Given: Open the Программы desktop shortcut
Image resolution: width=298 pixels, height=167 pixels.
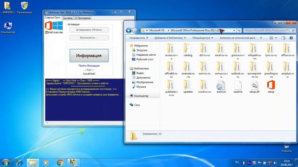Looking at the screenshot, I should 24,8.
